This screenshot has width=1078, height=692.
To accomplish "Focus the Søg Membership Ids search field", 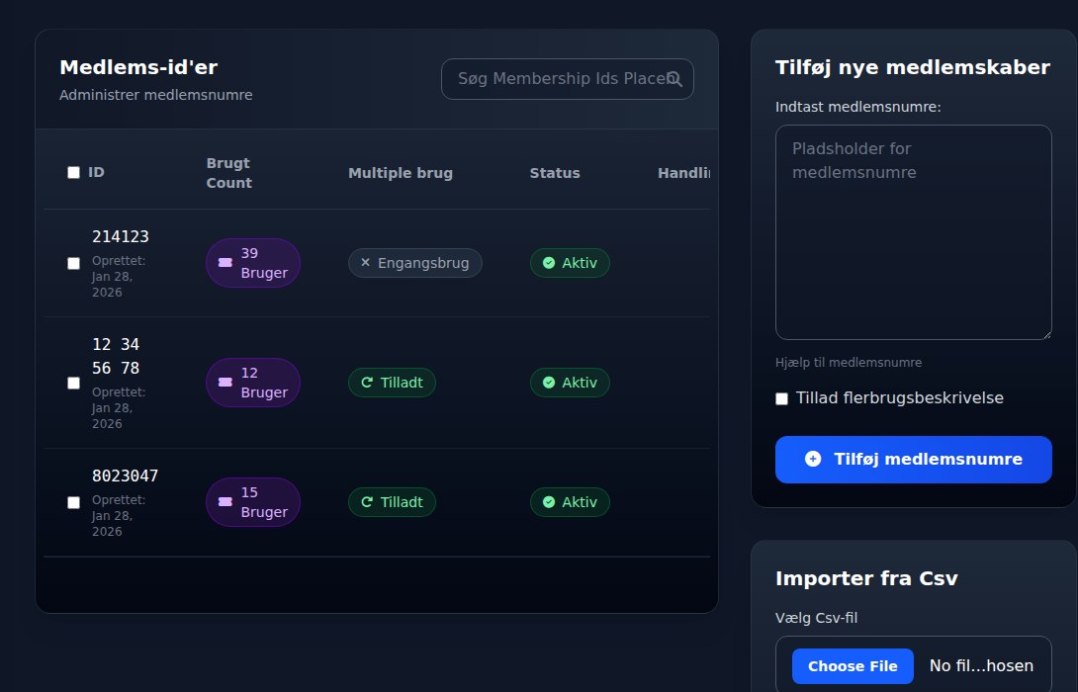I will coord(568,79).
